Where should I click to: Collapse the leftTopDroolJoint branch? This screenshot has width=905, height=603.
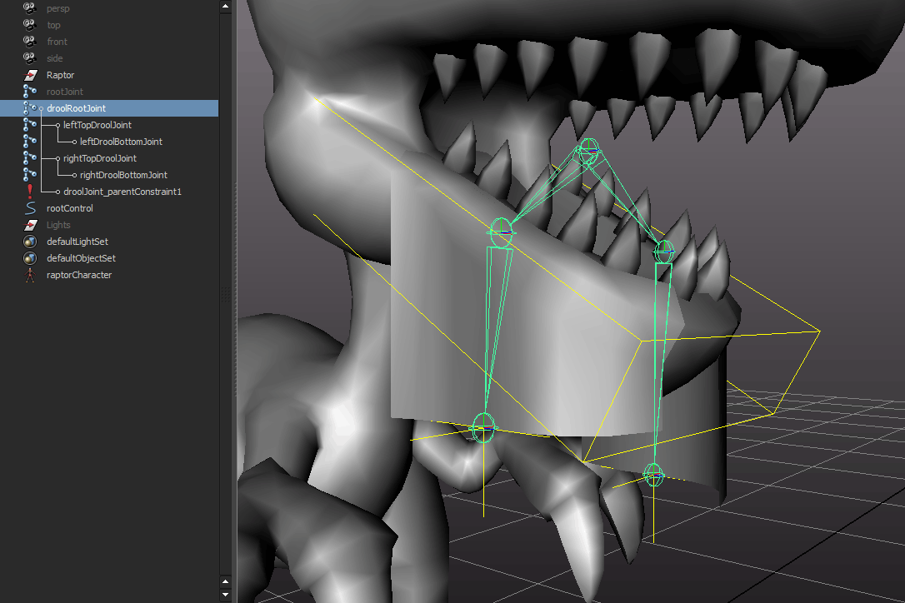coord(57,125)
